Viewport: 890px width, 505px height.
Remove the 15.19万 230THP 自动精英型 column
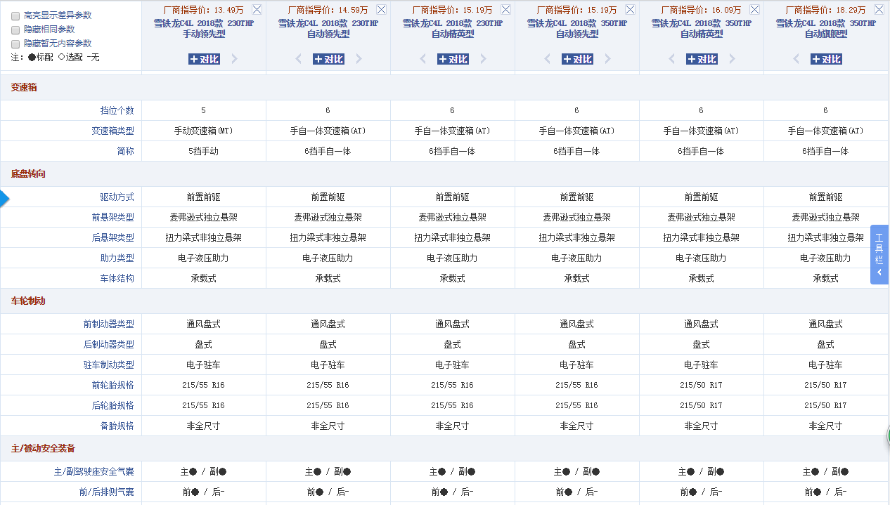coord(505,9)
